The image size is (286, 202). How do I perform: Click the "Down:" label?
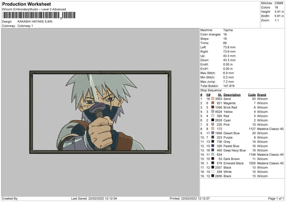(x=204, y=60)
